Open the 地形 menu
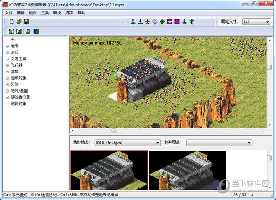276x200 pixels. [33, 13]
